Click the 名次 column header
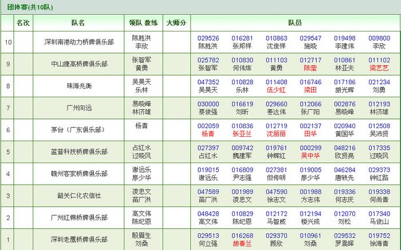Screen dimensions: 401x250 pos(23,23)
